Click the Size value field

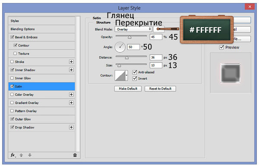[x=156, y=65]
